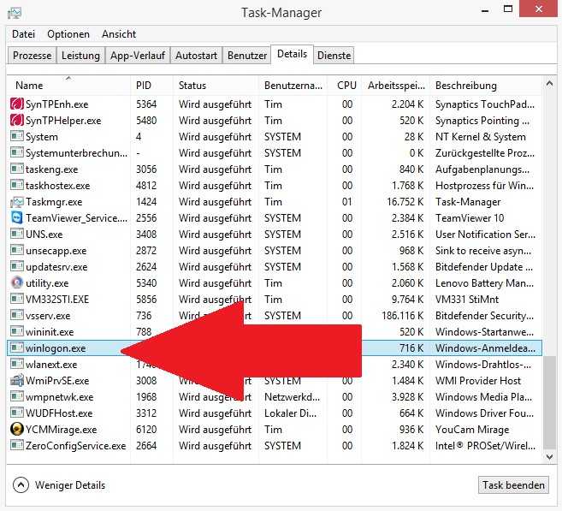562x511 pixels.
Task: Sort by the PID column header
Action: [151, 86]
